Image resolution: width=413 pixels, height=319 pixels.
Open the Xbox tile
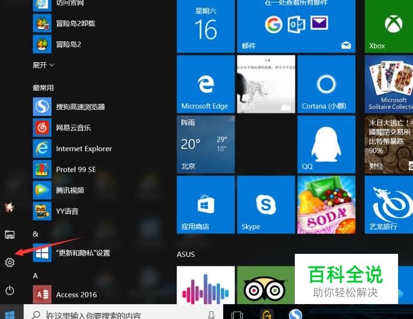(x=389, y=26)
